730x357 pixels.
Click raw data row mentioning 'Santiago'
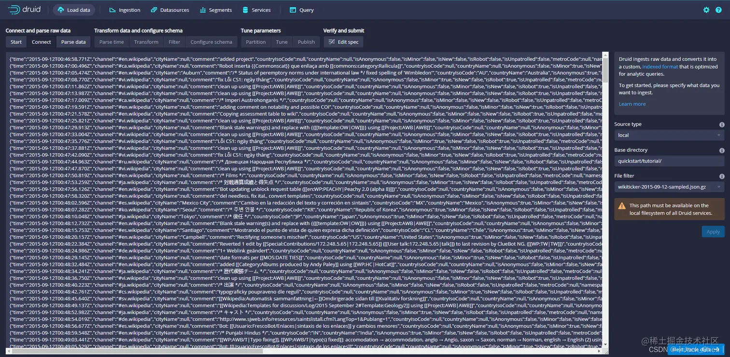[x=306, y=230]
